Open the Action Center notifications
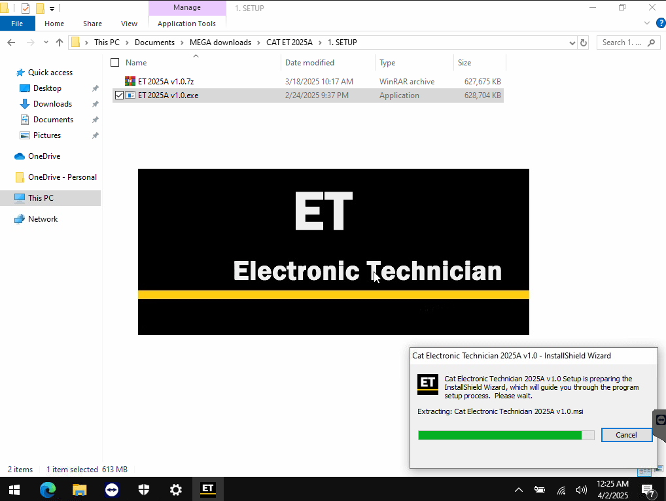This screenshot has height=501, width=666. coord(648,489)
